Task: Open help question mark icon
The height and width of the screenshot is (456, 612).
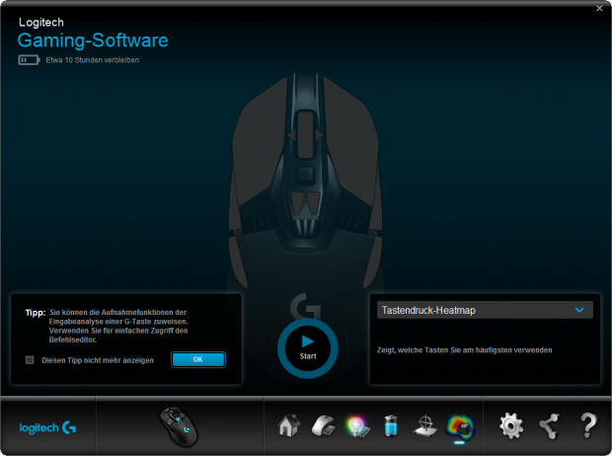Action: tap(588, 425)
